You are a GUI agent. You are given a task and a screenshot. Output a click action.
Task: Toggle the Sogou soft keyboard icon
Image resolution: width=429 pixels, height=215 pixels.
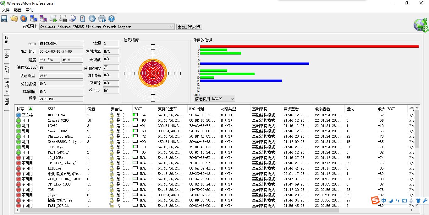[404, 201]
